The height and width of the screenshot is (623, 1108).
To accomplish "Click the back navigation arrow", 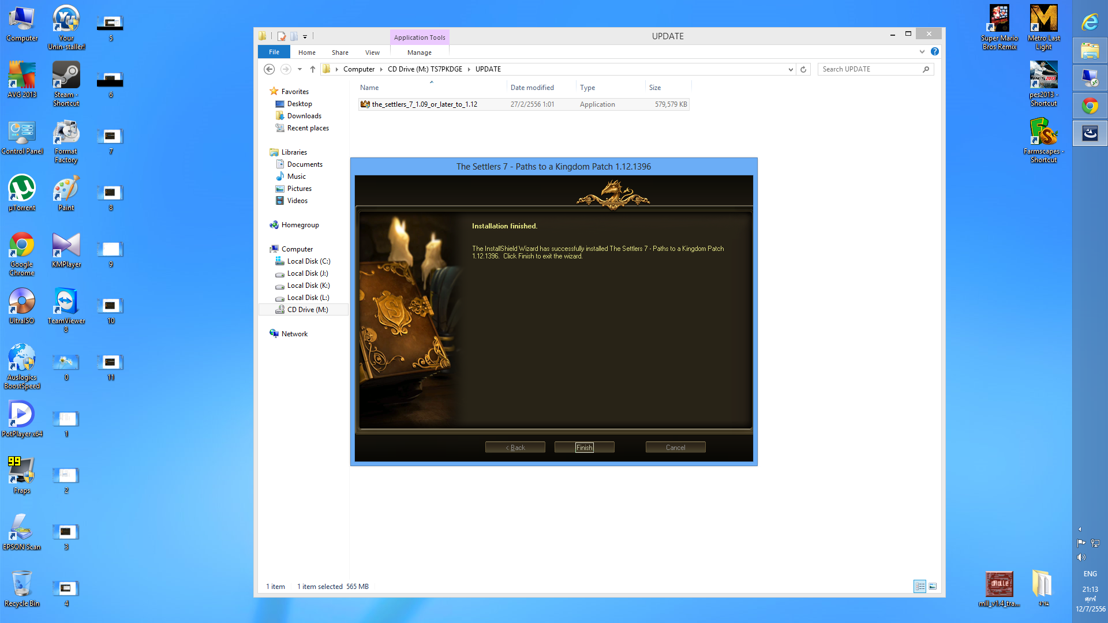I will pyautogui.click(x=269, y=69).
